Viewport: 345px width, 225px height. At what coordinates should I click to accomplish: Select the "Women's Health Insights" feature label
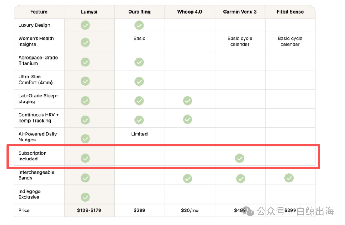(36, 41)
